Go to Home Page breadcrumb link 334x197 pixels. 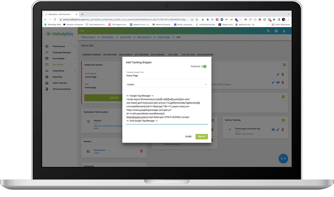164,37
